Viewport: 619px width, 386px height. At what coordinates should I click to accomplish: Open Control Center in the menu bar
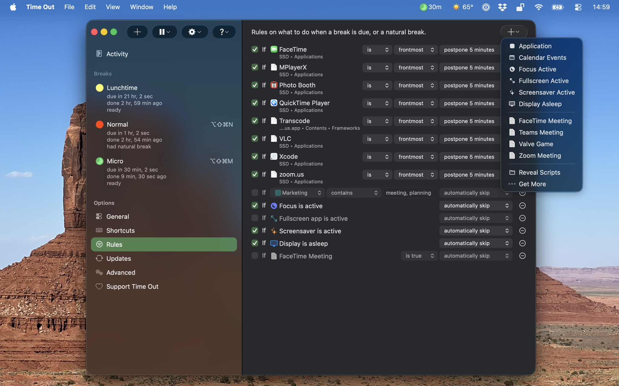tap(578, 7)
